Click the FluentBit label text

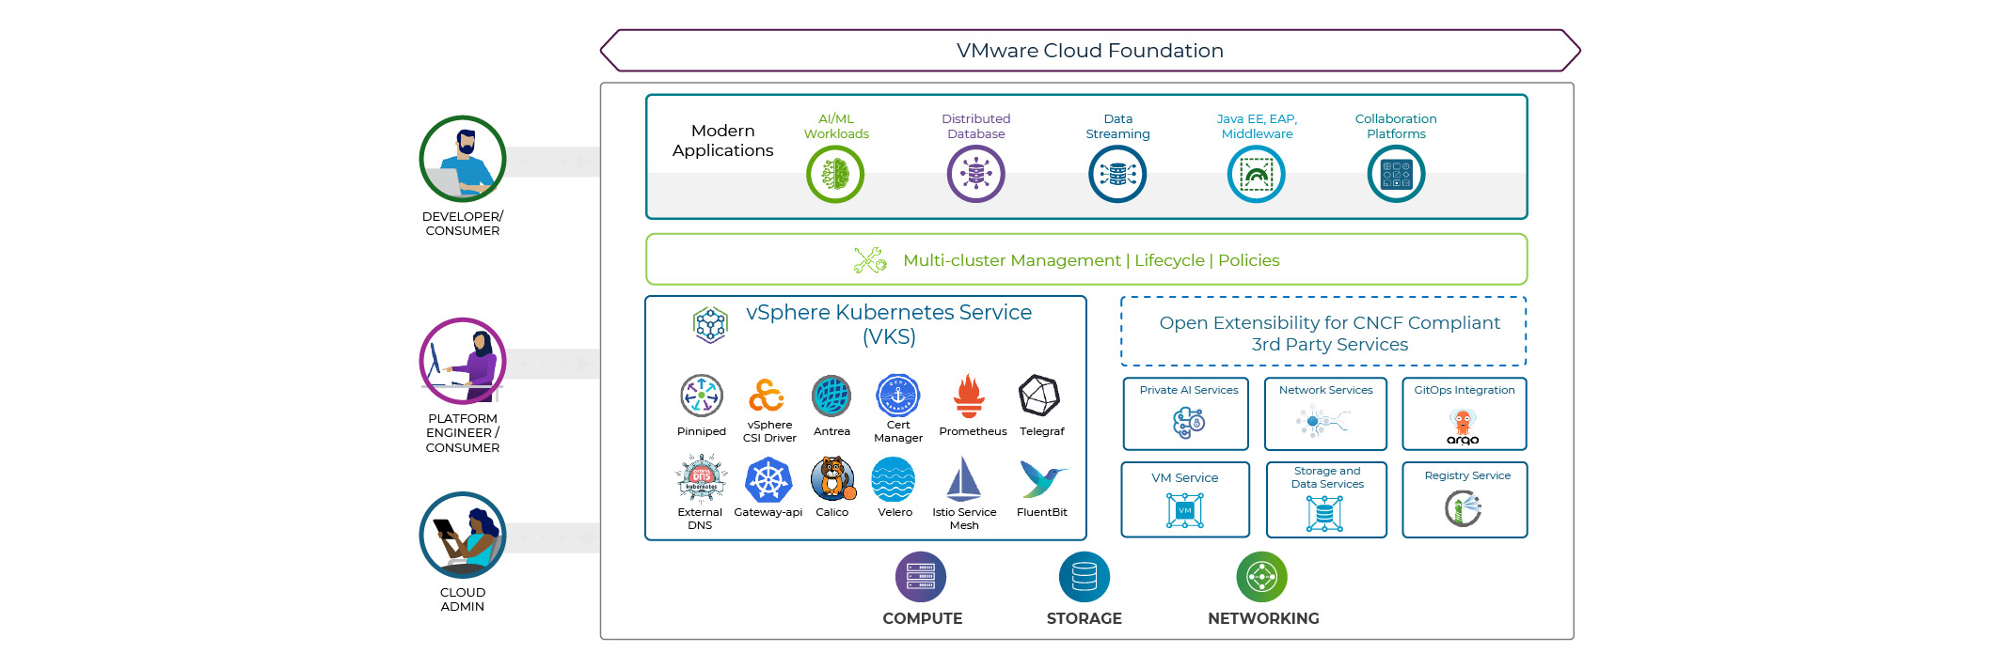tap(1042, 512)
